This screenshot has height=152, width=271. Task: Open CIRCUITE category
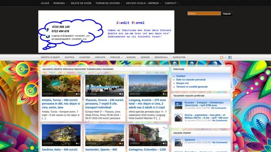[100, 57]
